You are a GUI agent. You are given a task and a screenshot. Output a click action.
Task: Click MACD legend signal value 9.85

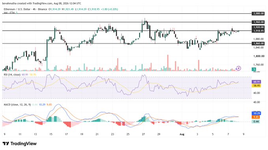click(x=49, y=104)
